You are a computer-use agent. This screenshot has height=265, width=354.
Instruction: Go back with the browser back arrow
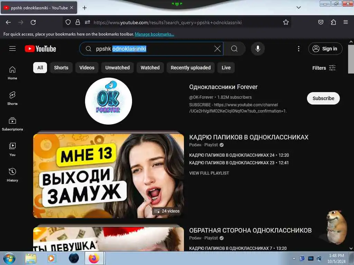(8, 22)
